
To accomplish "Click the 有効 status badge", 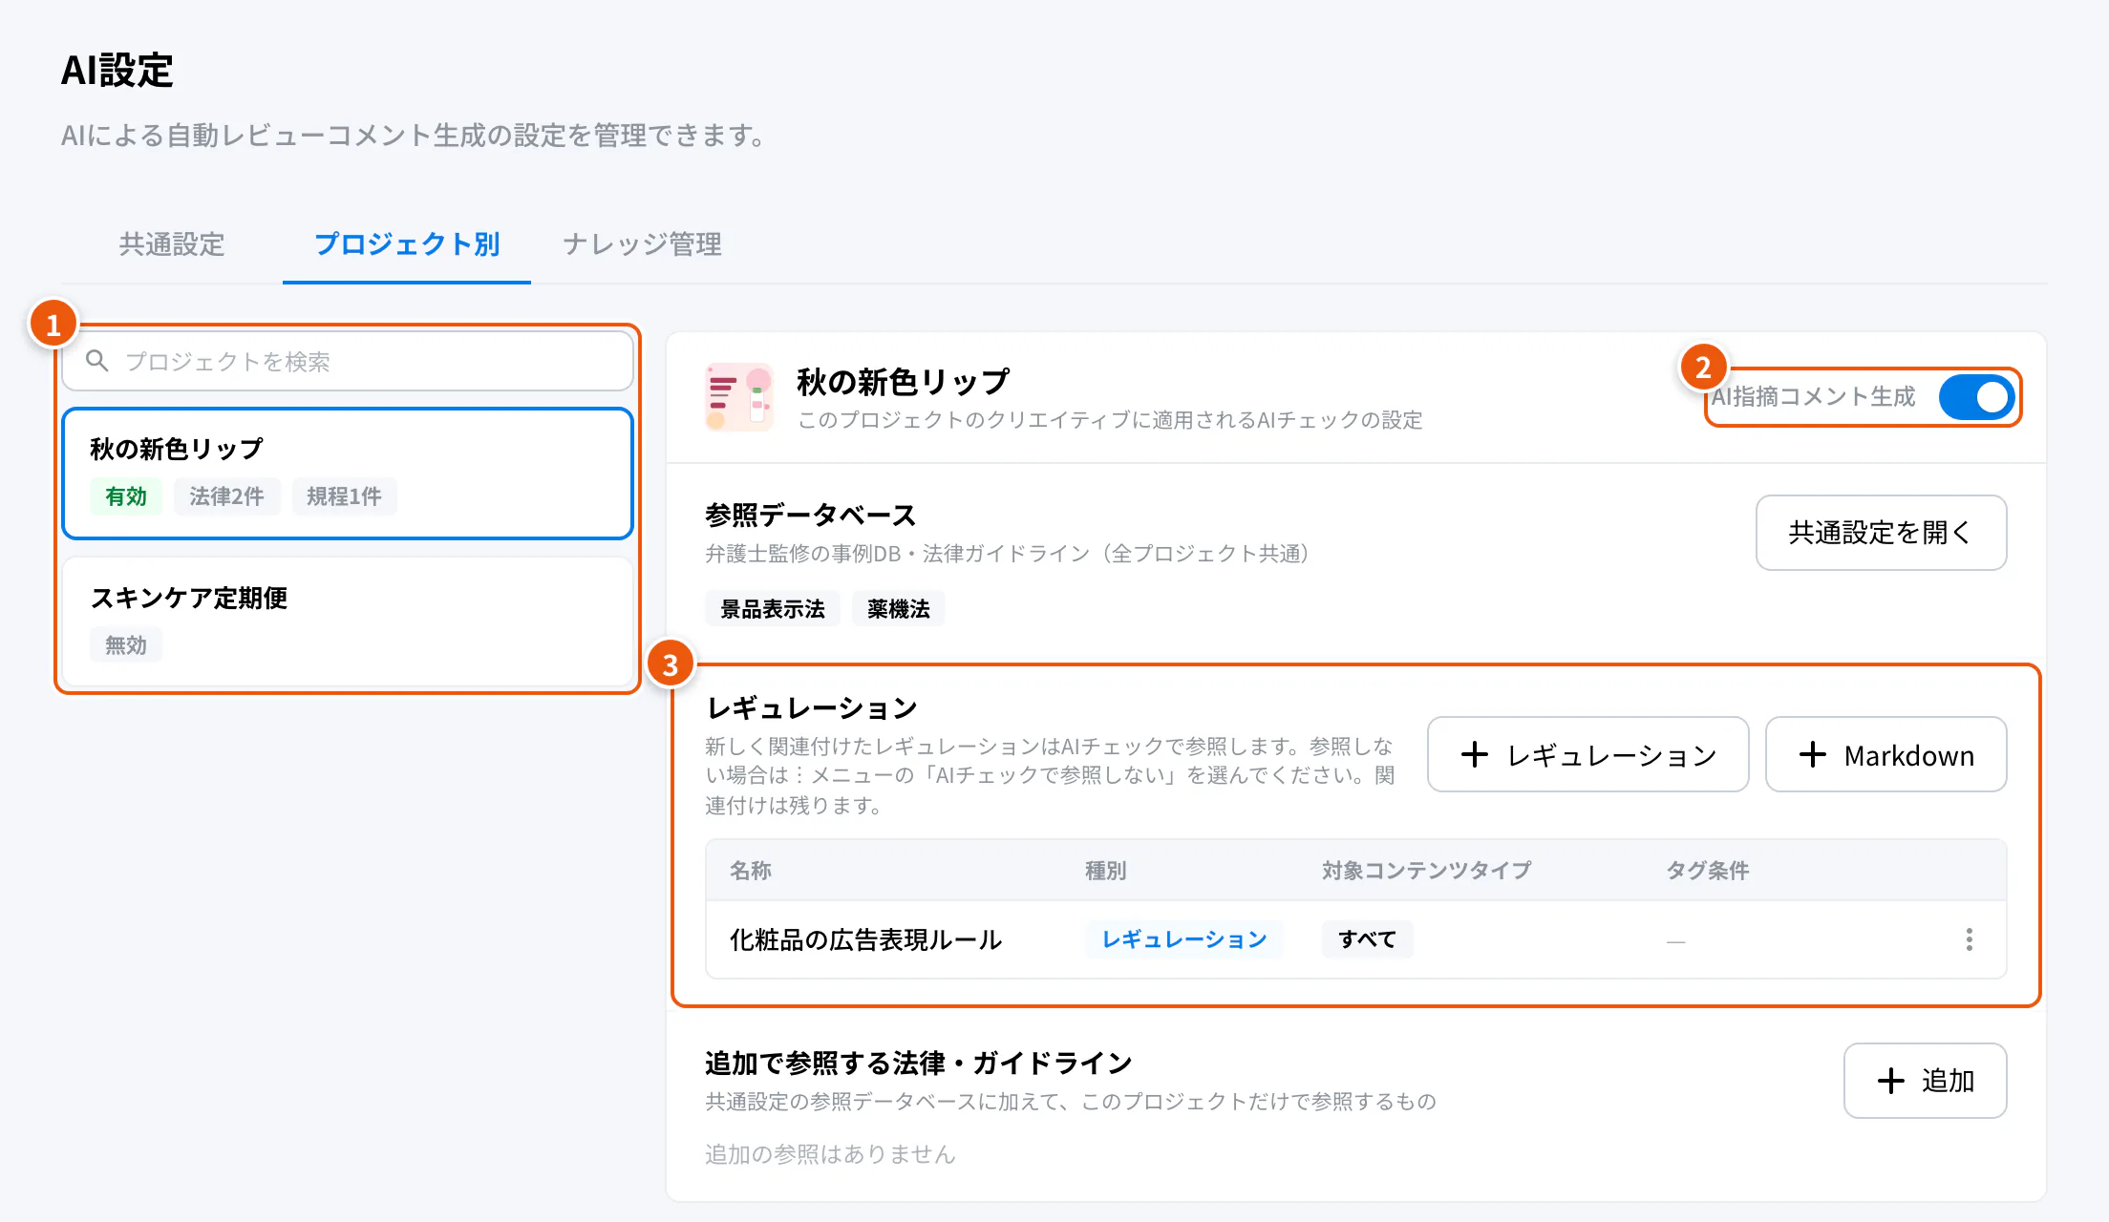I will pyautogui.click(x=126, y=496).
